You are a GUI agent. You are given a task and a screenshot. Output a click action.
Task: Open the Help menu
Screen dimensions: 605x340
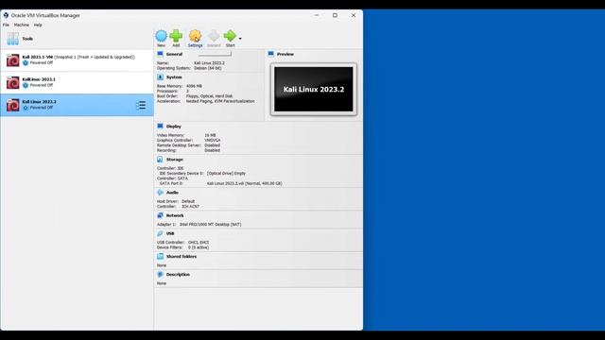(x=38, y=25)
